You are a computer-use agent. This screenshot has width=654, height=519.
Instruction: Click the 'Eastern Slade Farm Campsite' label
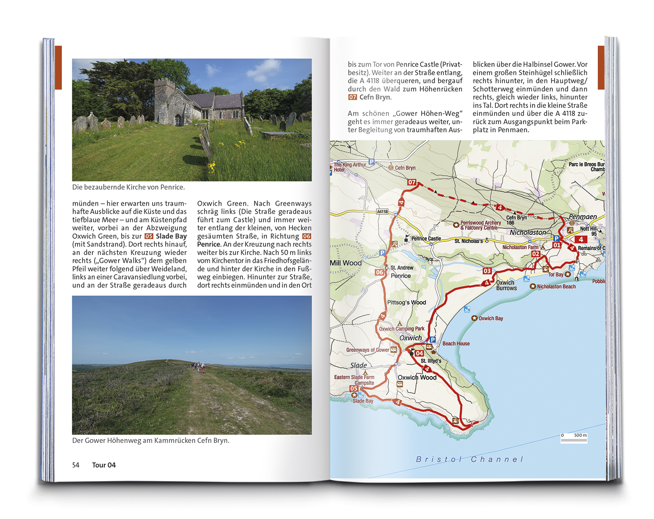coord(354,380)
